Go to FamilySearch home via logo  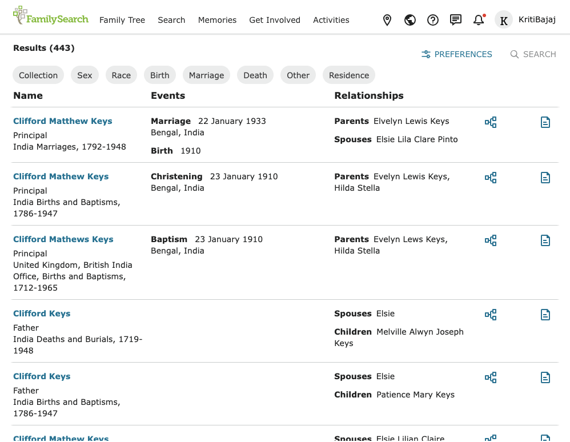coord(51,17)
